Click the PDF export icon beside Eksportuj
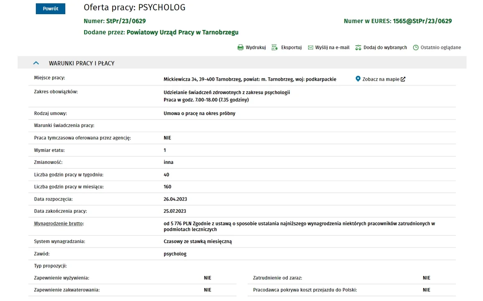 point(274,48)
